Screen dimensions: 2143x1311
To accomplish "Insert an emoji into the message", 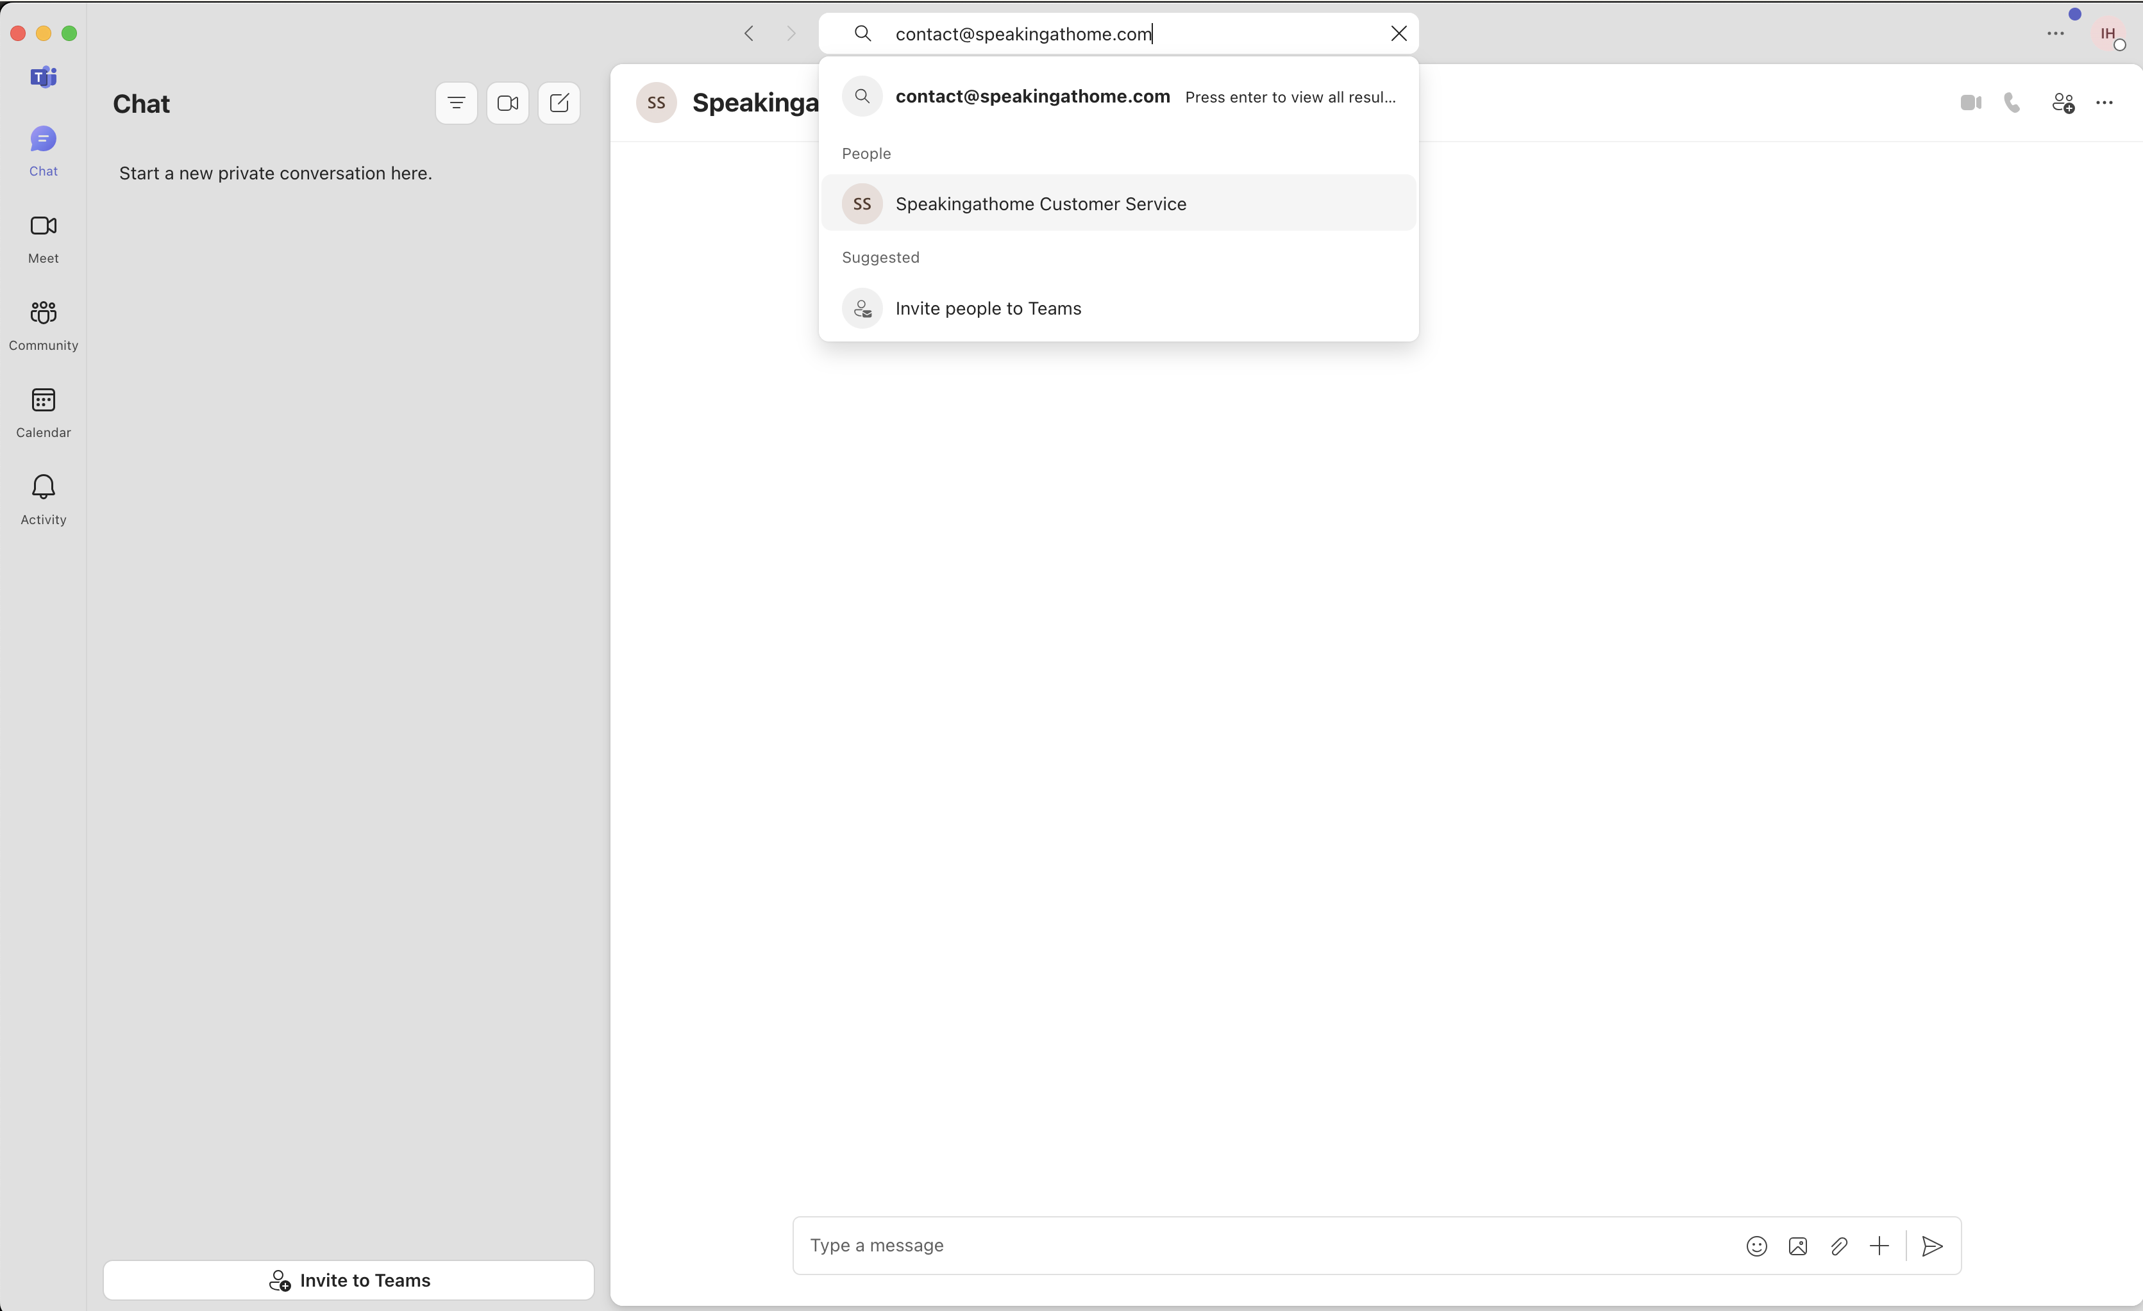I will pos(1756,1246).
